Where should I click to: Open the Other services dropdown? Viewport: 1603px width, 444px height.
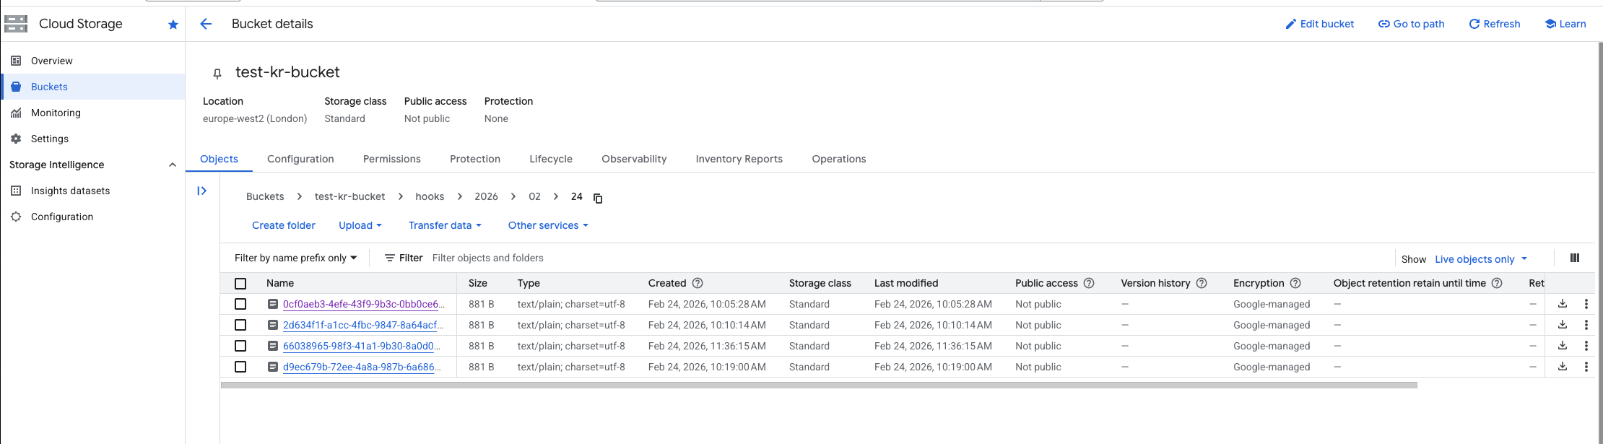click(548, 225)
